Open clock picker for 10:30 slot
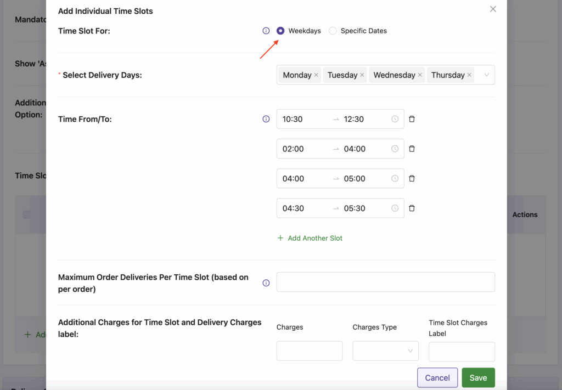 (395, 119)
